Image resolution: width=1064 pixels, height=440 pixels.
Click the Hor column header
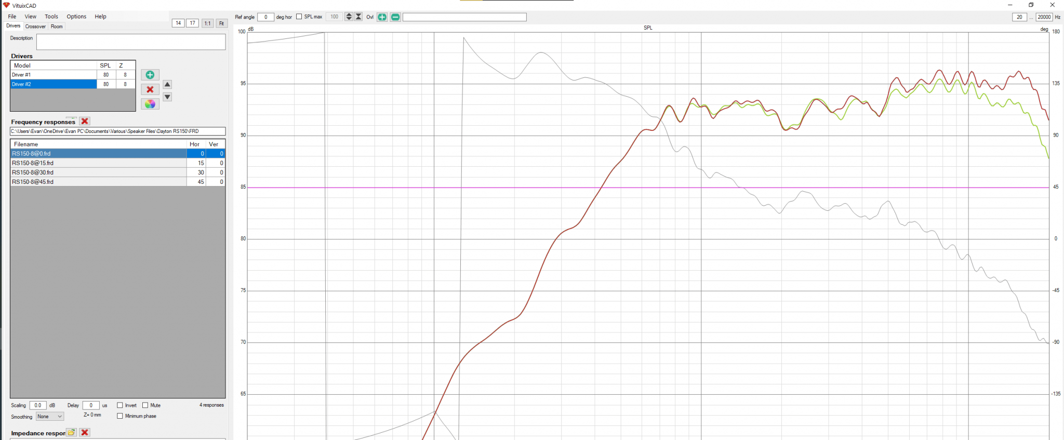196,144
